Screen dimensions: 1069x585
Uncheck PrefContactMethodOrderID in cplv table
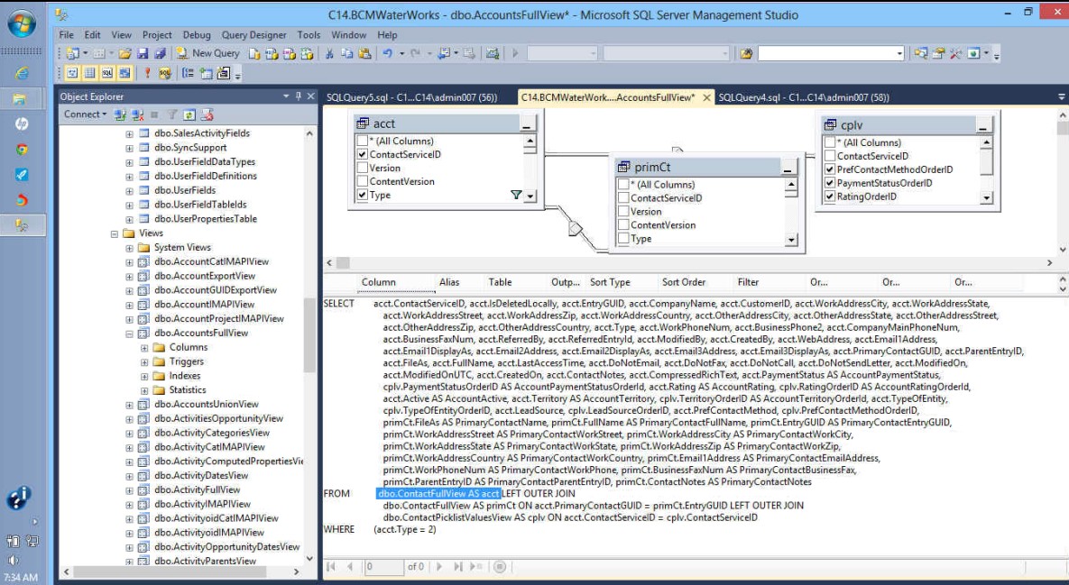tap(830, 169)
